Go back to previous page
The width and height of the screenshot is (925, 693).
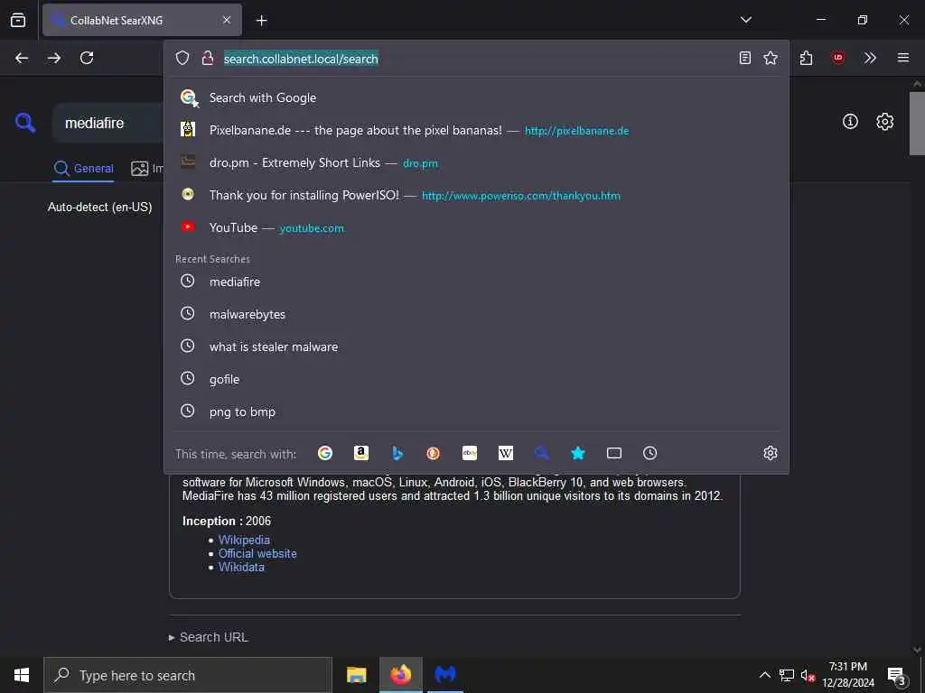tap(22, 58)
